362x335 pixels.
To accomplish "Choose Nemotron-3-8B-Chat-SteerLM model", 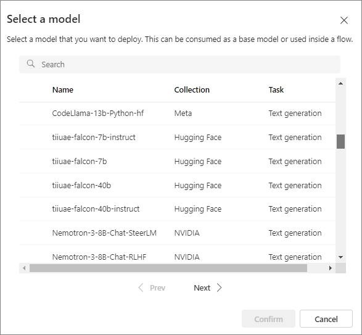I will (177, 233).
